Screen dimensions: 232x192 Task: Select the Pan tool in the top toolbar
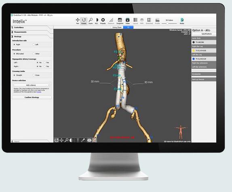pyautogui.click(x=78, y=21)
